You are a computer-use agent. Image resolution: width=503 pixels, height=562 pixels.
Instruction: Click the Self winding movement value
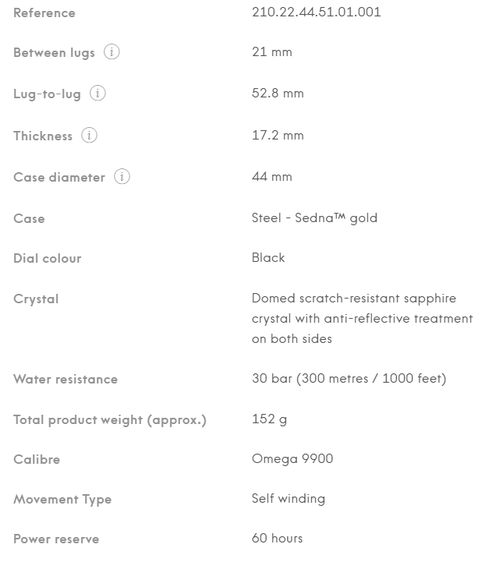289,499
